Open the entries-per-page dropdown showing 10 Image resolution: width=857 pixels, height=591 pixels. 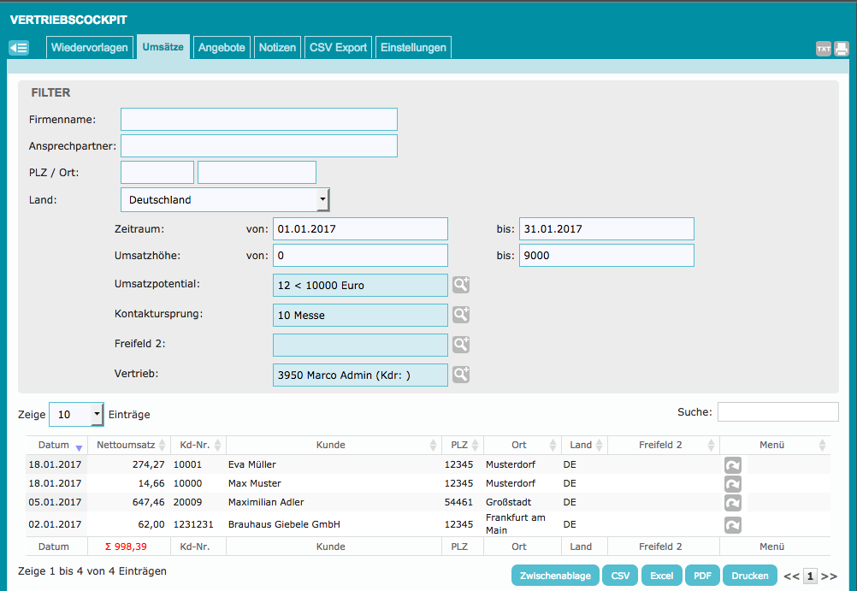click(76, 415)
